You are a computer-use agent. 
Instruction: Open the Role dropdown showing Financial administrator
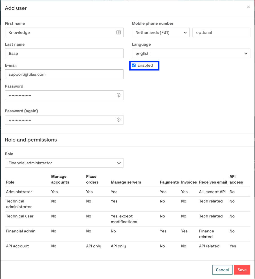point(64,163)
